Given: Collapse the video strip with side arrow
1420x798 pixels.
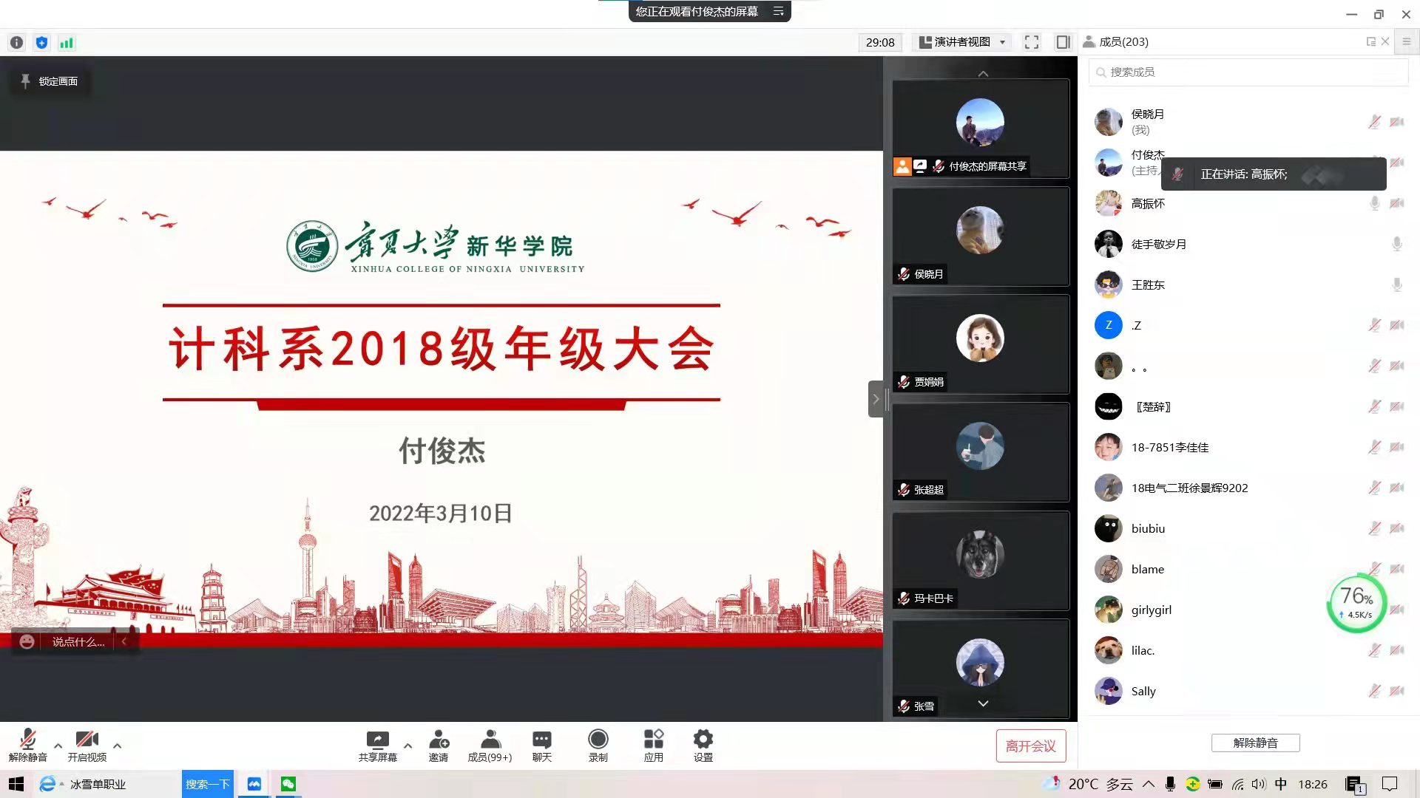Looking at the screenshot, I should (876, 399).
